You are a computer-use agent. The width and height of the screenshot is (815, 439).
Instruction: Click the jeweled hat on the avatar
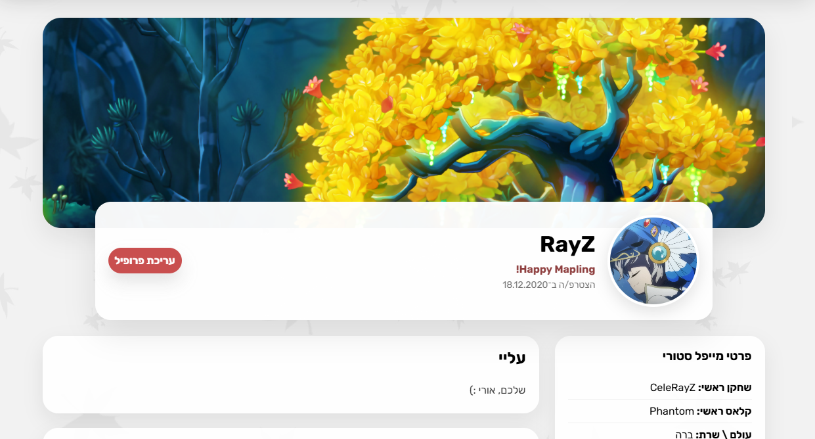662,246
